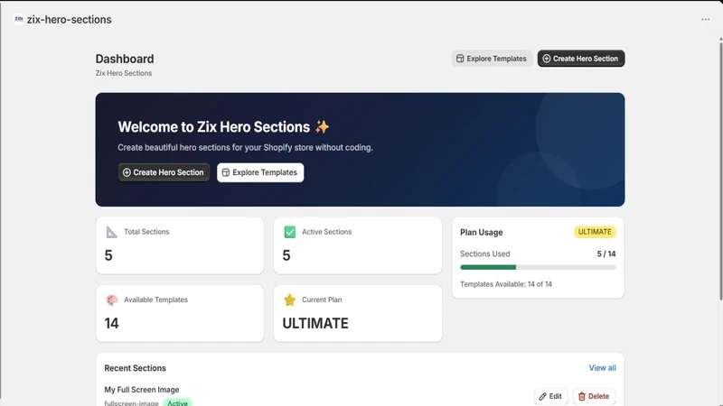Click the ULTIMATE current plan value
The image size is (723, 406).
(315, 323)
